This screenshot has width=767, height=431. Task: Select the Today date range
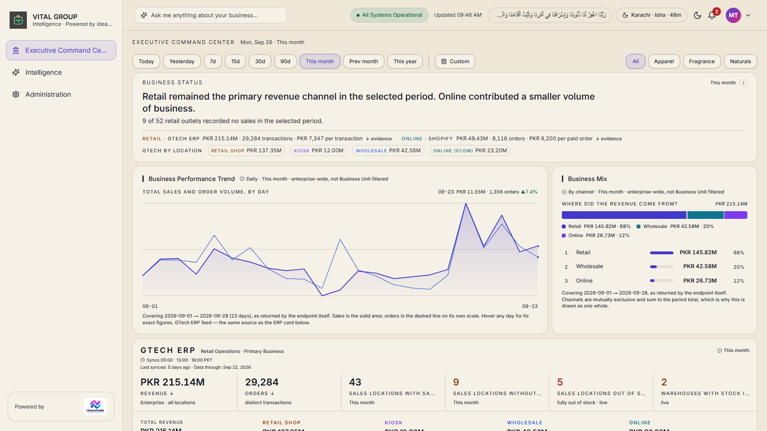coord(146,61)
